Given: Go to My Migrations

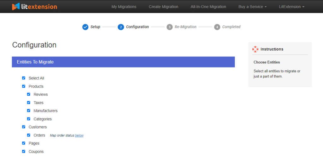Looking at the screenshot, I should [x=124, y=7].
